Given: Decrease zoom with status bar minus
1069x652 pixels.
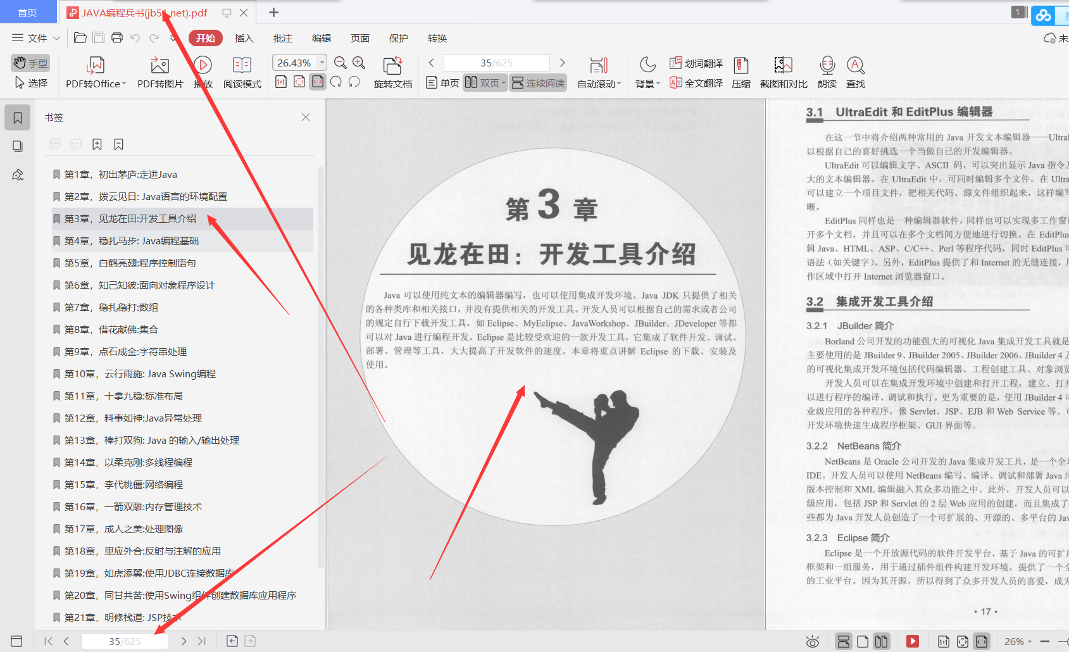Looking at the screenshot, I should (x=1045, y=641).
